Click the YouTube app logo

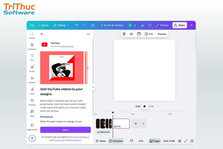coord(45,45)
